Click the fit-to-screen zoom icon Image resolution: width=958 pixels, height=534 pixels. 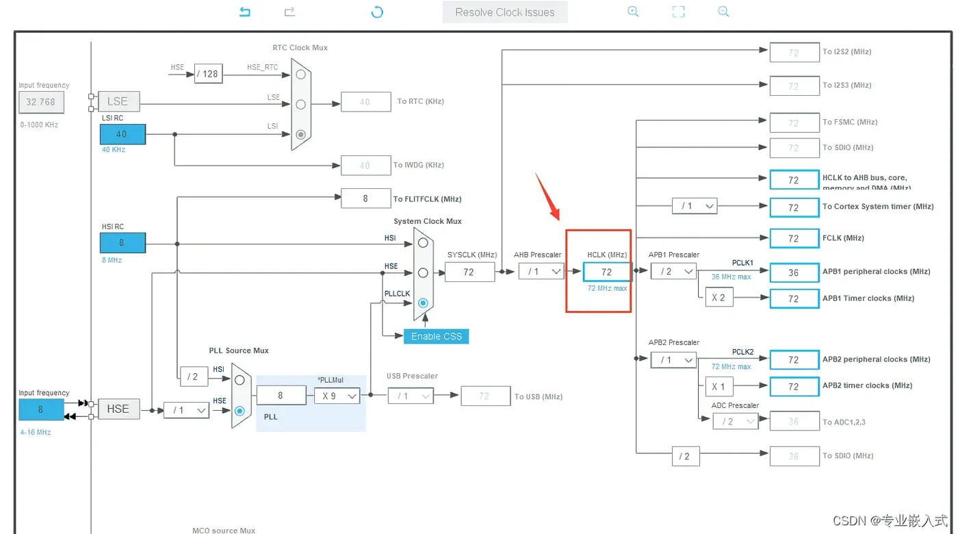coord(678,12)
